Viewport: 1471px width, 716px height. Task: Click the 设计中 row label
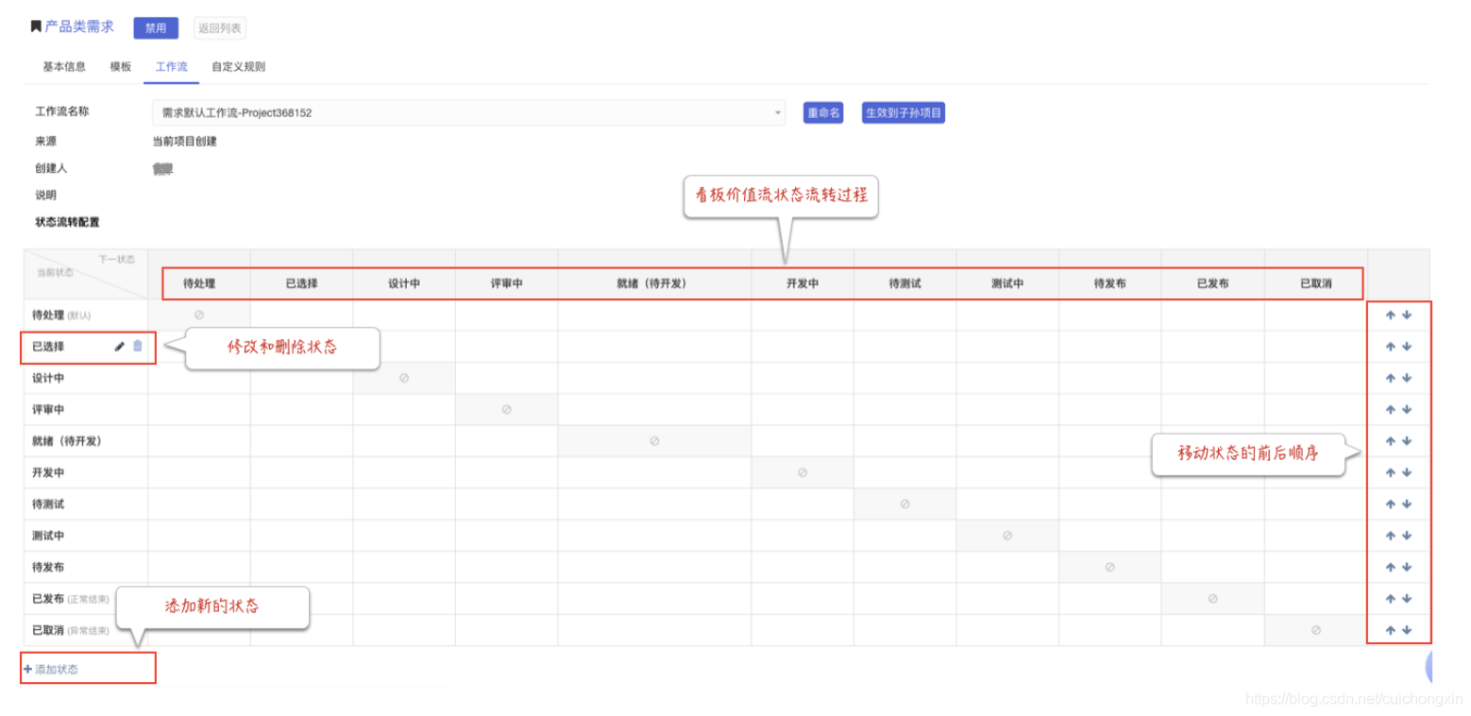(48, 378)
